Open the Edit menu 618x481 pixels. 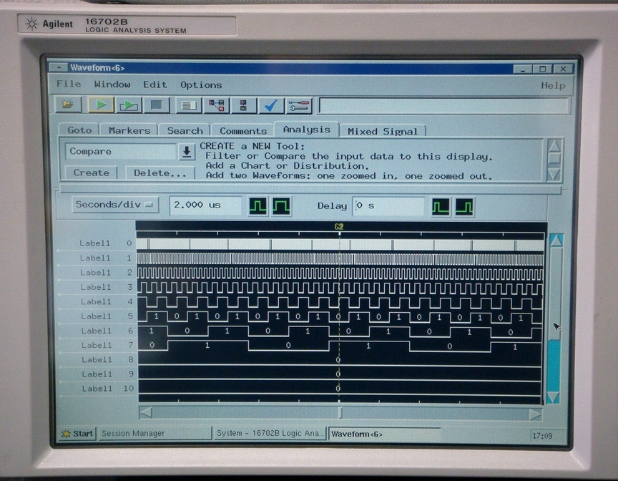click(155, 84)
